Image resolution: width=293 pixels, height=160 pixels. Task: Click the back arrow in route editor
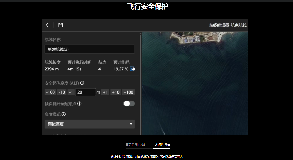click(x=47, y=25)
